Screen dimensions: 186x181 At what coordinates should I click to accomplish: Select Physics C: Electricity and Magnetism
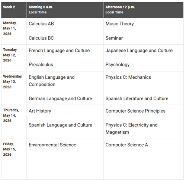[x=131, y=129]
